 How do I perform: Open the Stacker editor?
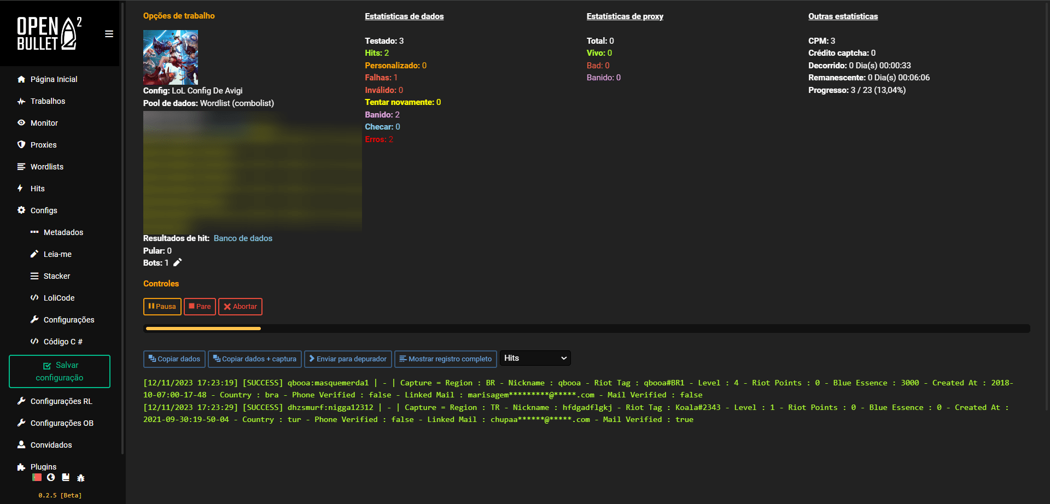click(x=57, y=276)
